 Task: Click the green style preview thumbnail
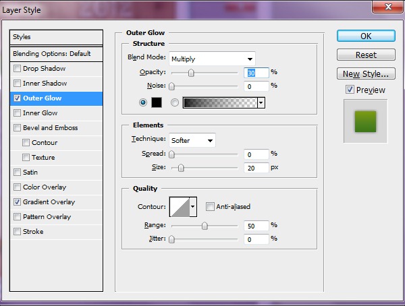tap(365, 121)
